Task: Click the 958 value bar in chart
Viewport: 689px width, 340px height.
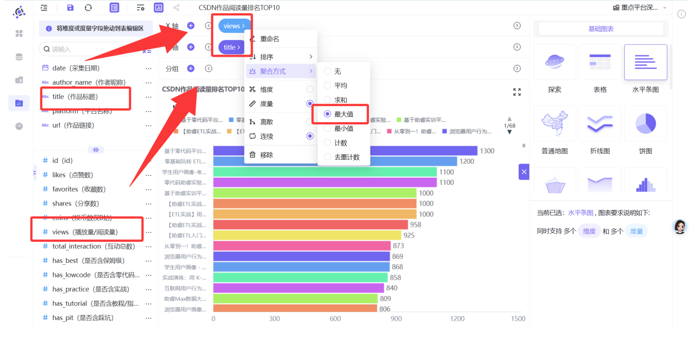Action: pos(311,225)
